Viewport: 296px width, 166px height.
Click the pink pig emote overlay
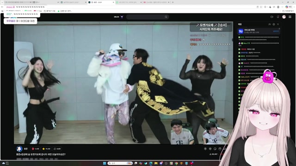coord(268,77)
